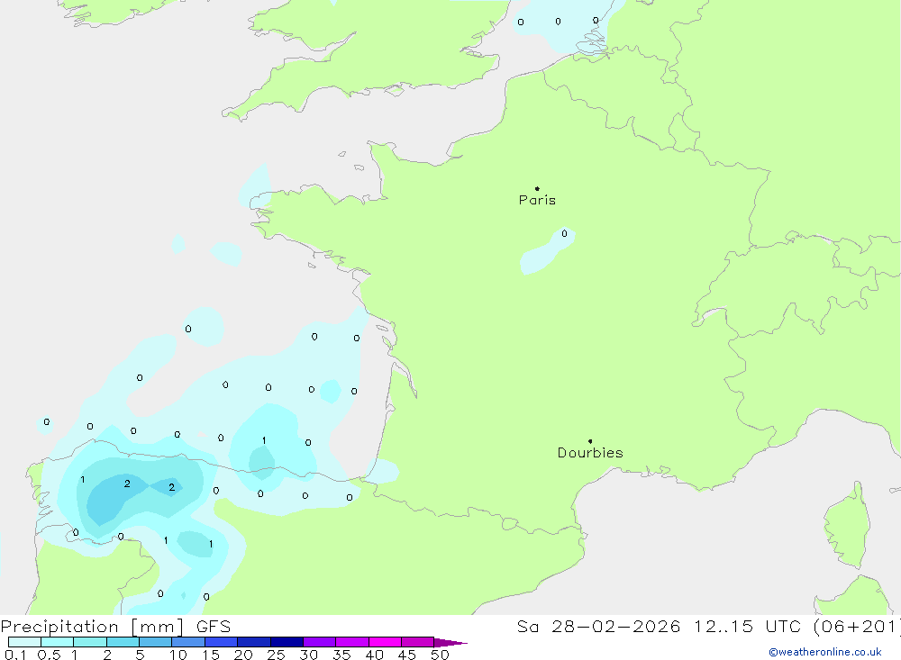Select the 20 mm legend color swatch

coord(254,642)
